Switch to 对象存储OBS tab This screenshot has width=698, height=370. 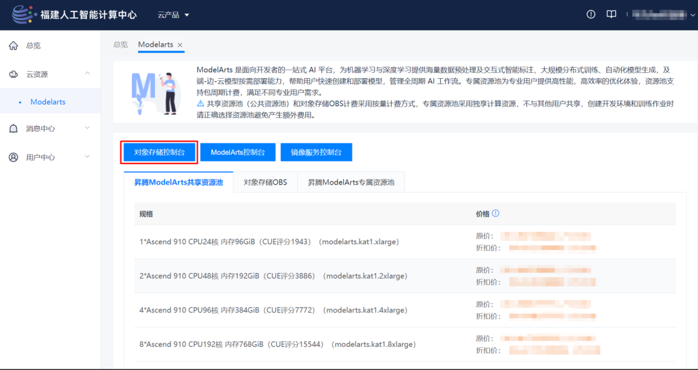coord(266,182)
